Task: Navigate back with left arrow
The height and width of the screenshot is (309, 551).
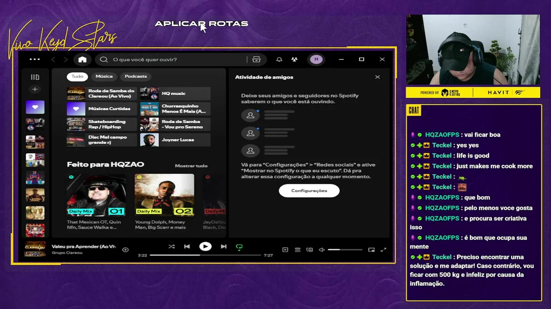Action: (x=53, y=60)
